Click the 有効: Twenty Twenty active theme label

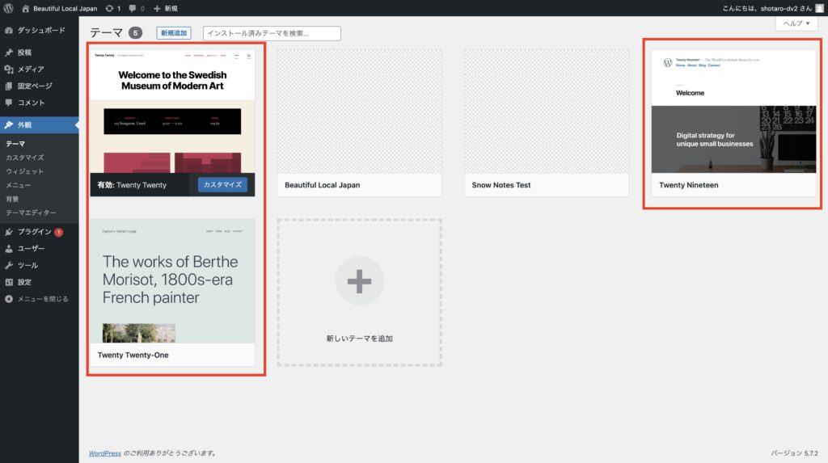pyautogui.click(x=132, y=185)
